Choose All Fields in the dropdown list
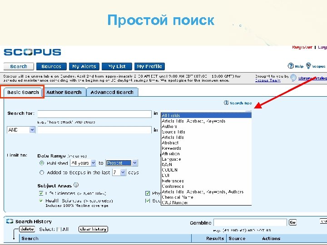The height and width of the screenshot is (245, 327). pyautogui.click(x=206, y=115)
